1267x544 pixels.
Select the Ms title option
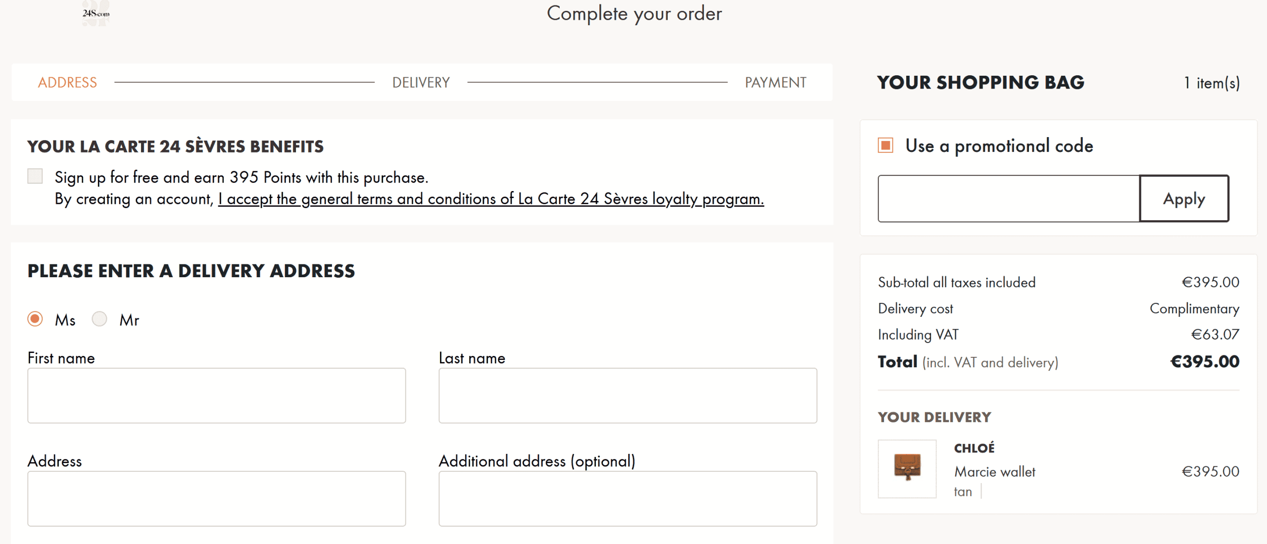35,319
